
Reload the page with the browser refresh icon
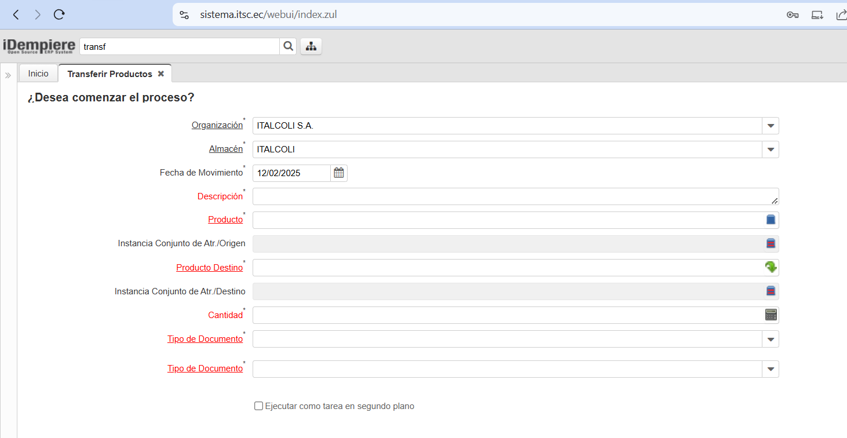[59, 14]
